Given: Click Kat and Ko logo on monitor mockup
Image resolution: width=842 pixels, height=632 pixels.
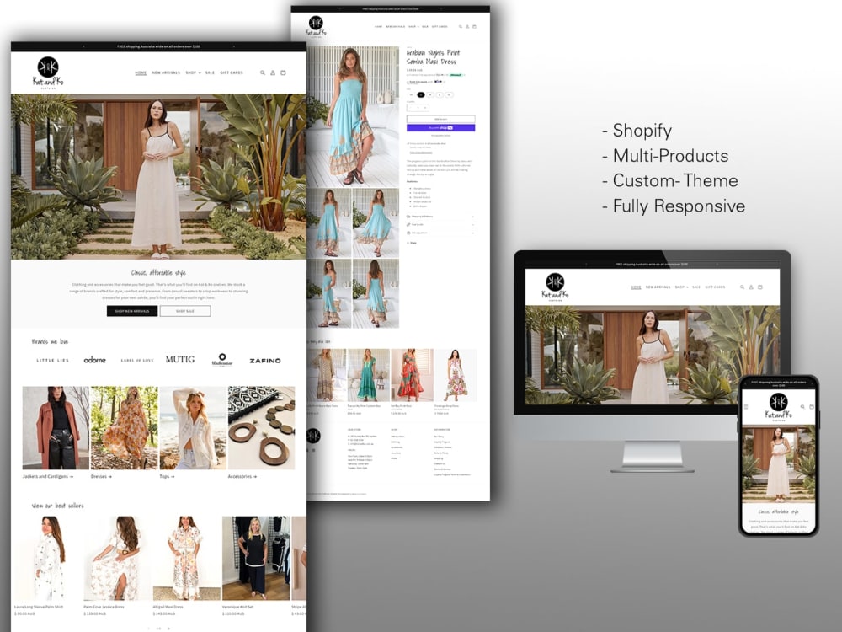Looking at the screenshot, I should tap(555, 287).
